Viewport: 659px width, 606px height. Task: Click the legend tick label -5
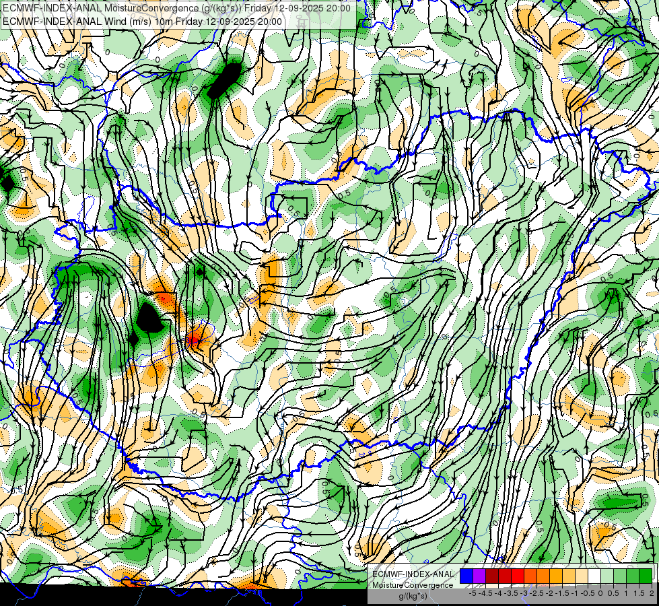(473, 593)
